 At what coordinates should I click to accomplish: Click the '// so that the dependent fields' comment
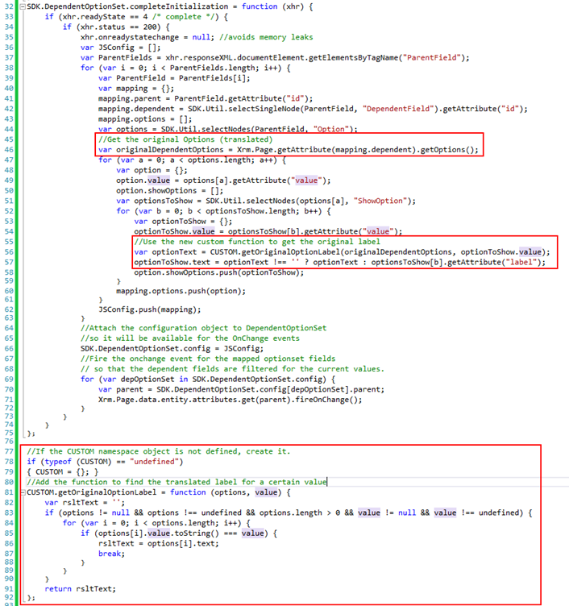click(232, 369)
